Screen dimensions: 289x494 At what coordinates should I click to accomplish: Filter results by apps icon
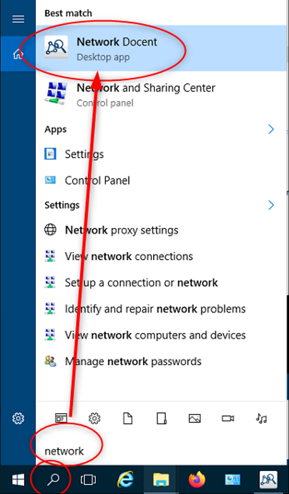click(61, 418)
